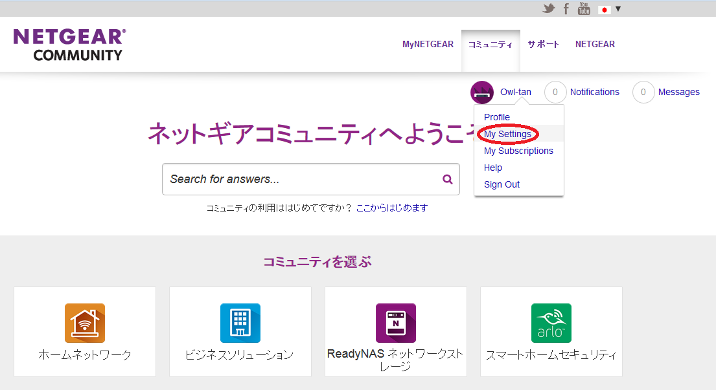Open the ホームネットワーク community label
Viewport: 716px width, 390px height.
point(85,355)
